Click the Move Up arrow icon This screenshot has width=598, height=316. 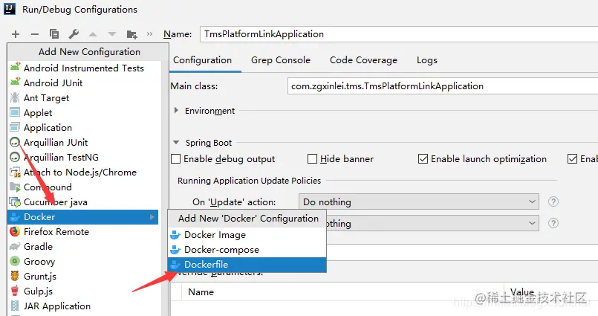tap(93, 34)
